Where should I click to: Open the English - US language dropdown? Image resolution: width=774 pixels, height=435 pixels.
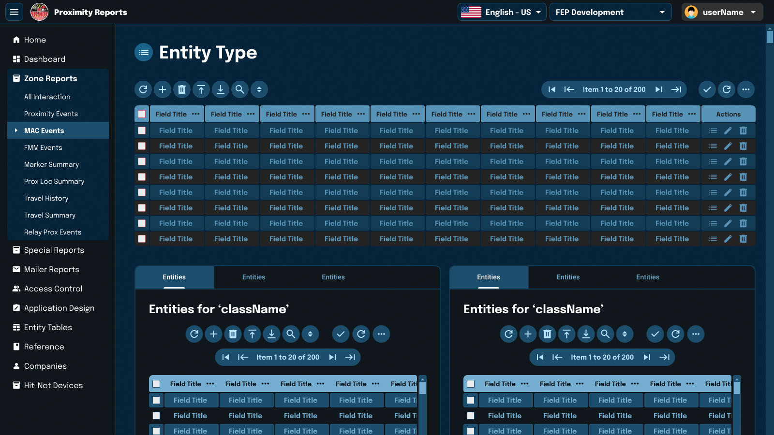coord(502,12)
